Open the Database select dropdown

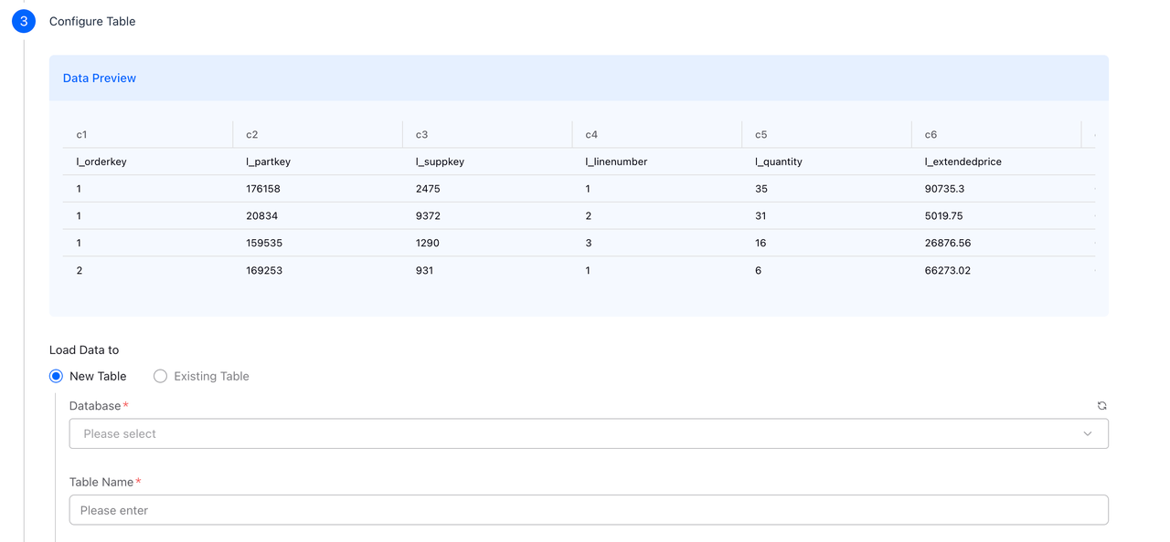(x=588, y=433)
